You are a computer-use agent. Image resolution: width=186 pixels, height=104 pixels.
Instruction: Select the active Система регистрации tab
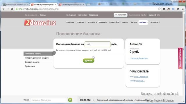[44, 5]
